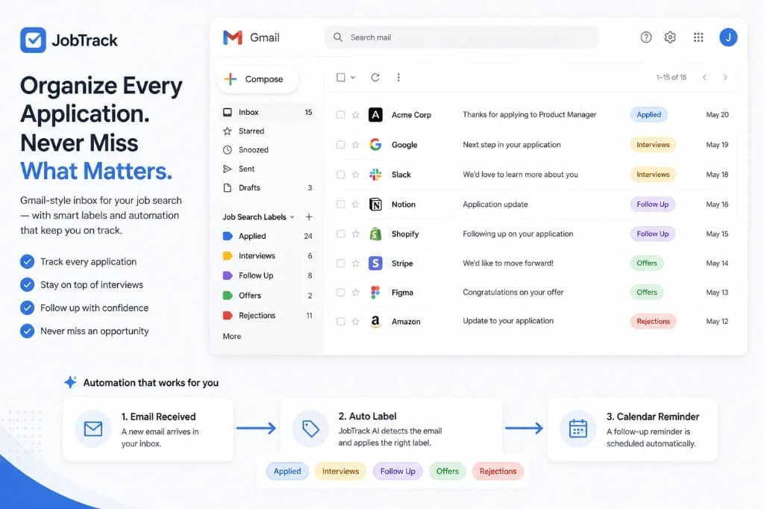Go to older messages with right chevron

pos(725,78)
